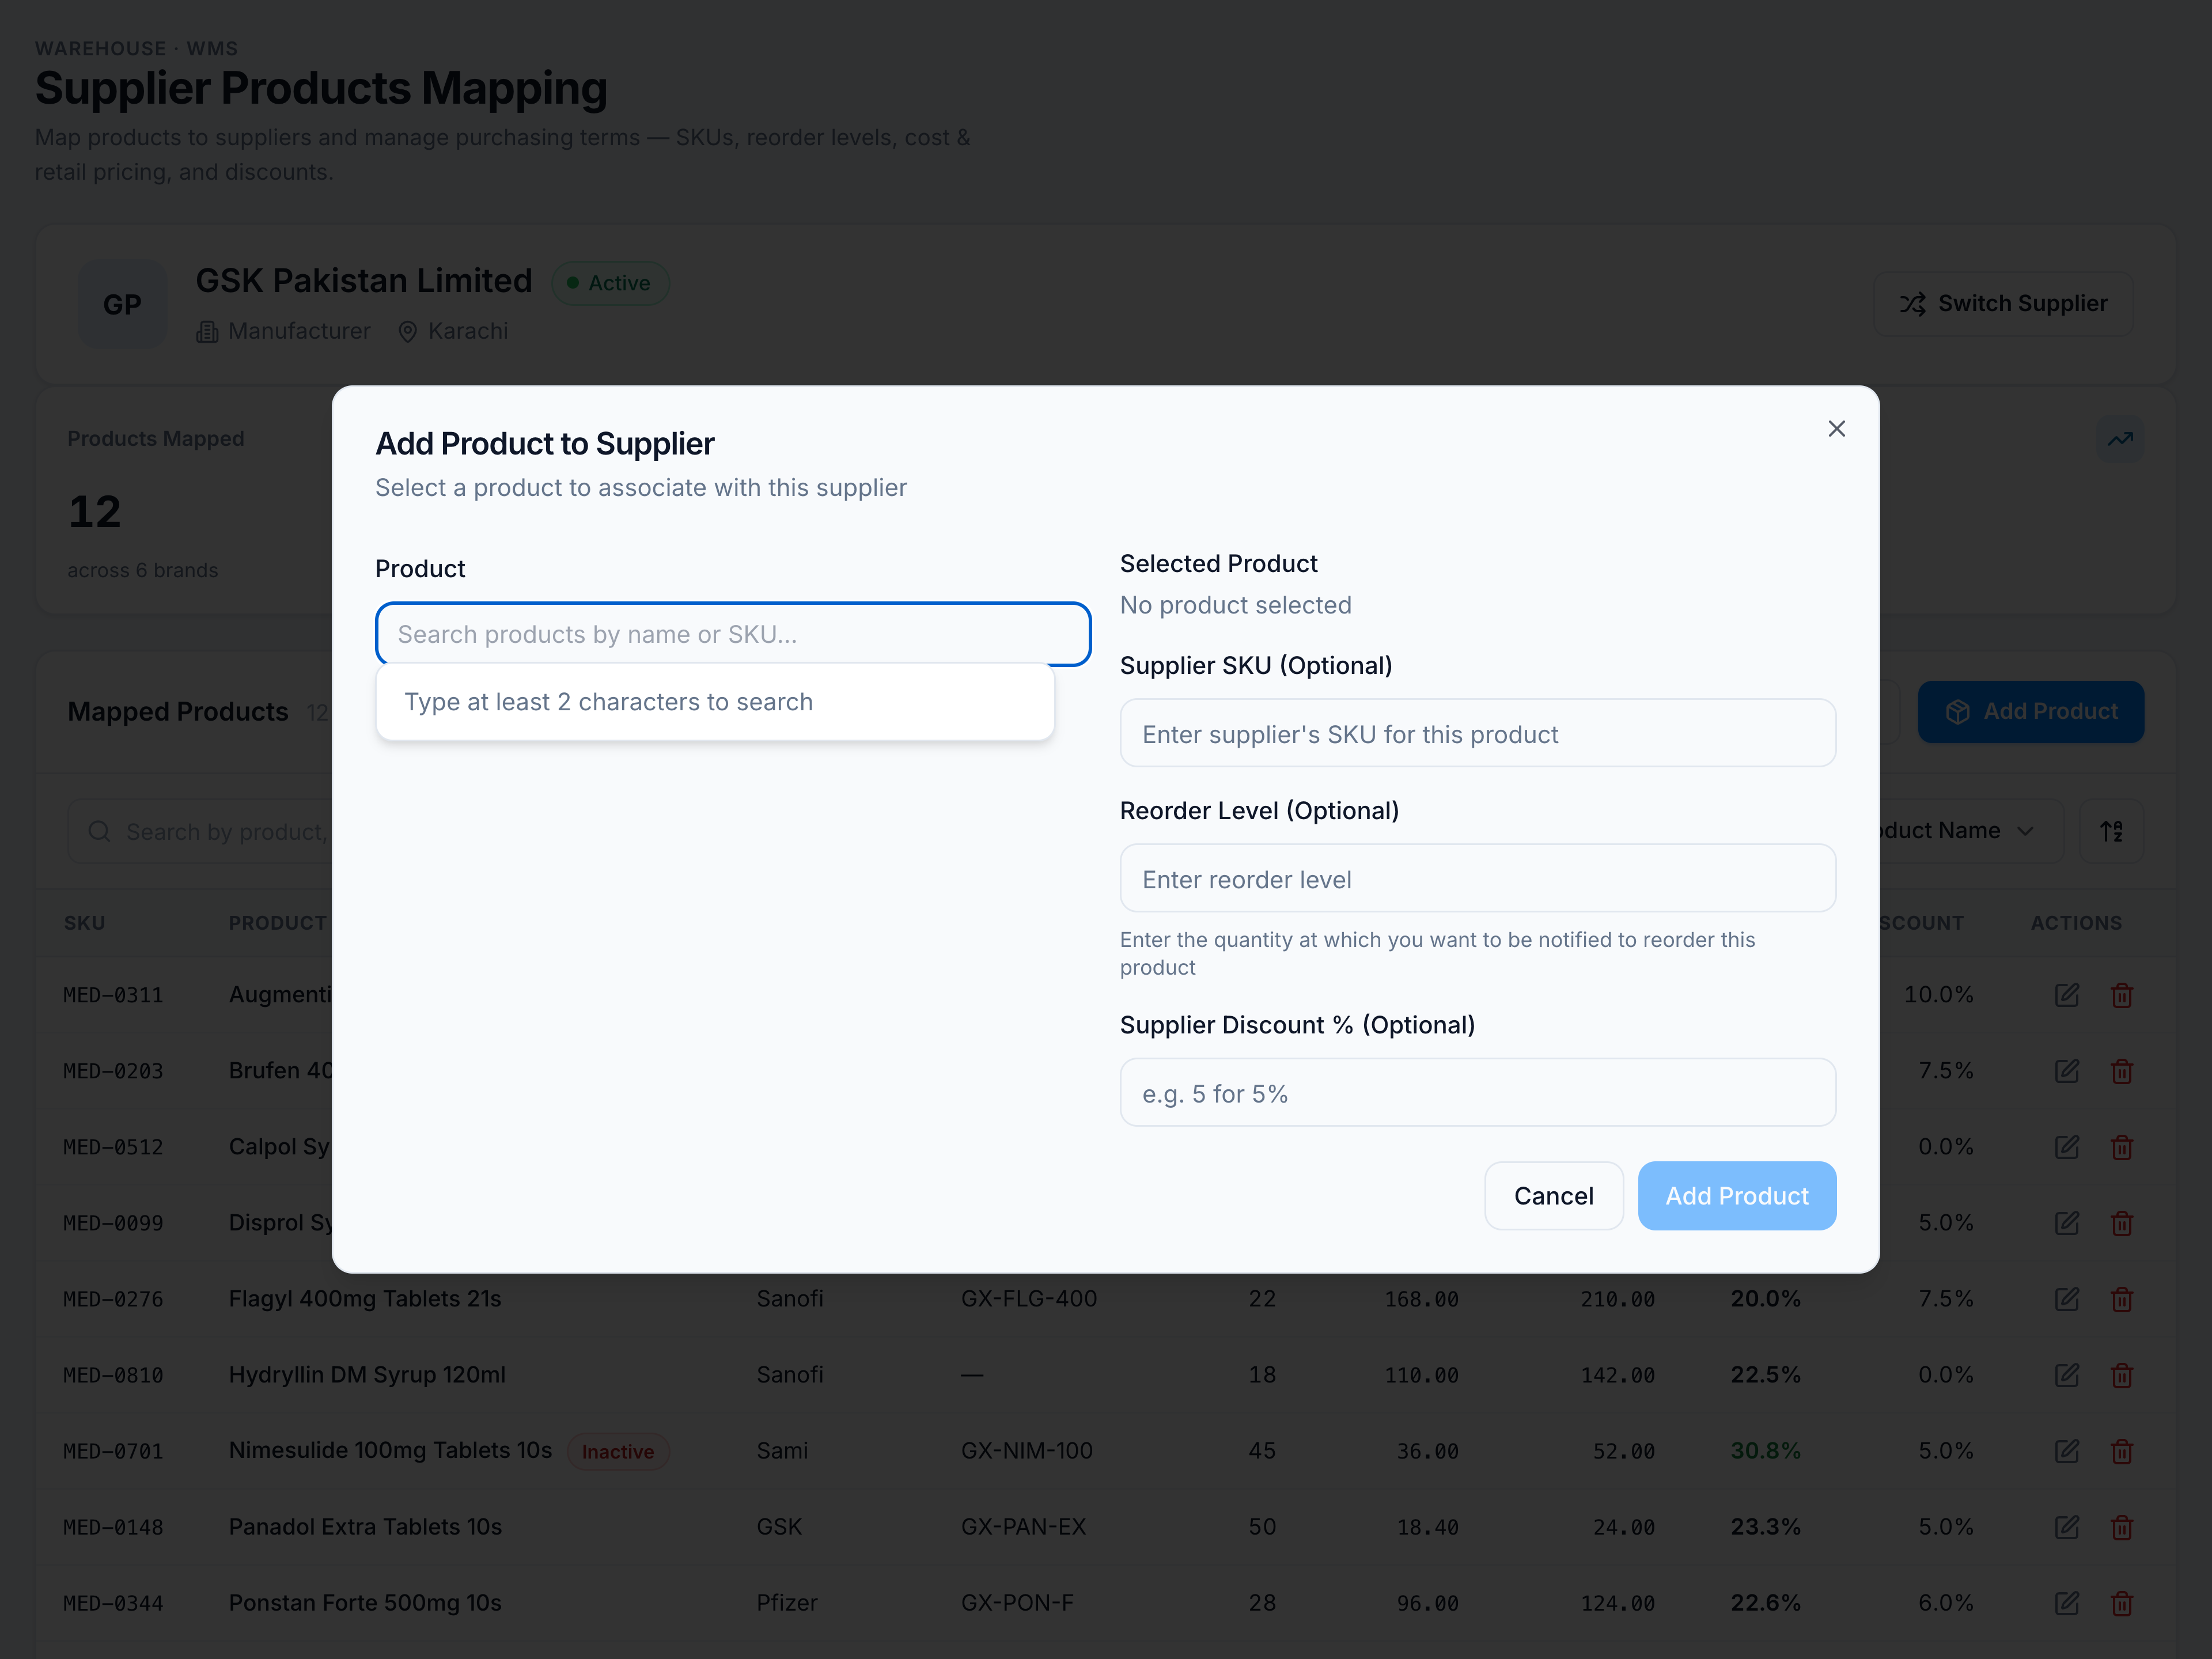2212x1659 pixels.
Task: Click the Active status badge
Action: click(610, 283)
